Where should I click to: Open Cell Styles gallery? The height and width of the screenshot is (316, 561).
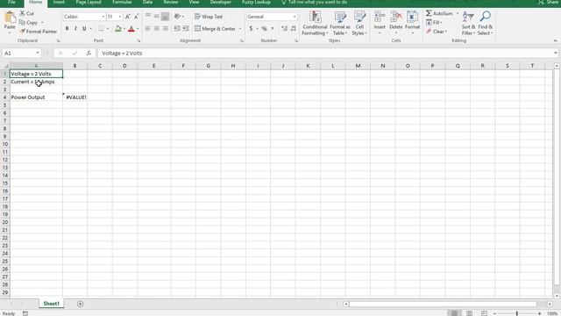click(x=359, y=23)
